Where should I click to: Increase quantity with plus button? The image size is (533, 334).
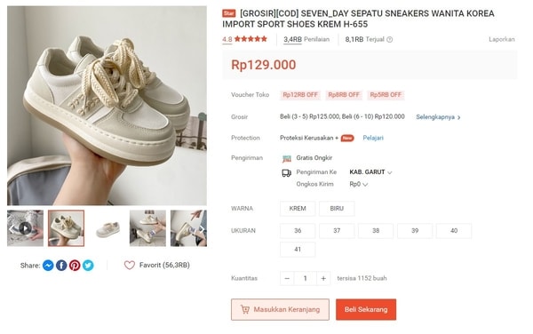click(x=323, y=279)
